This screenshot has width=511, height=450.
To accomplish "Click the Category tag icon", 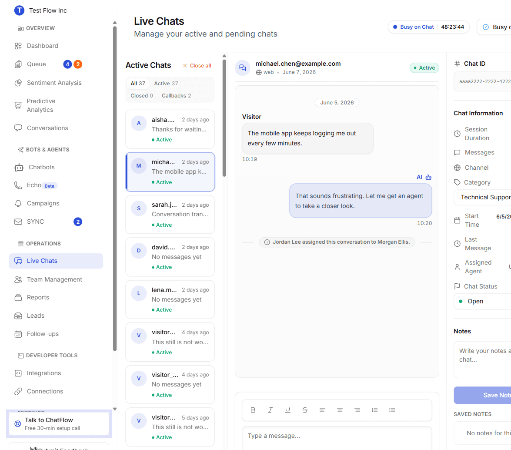I will (457, 182).
